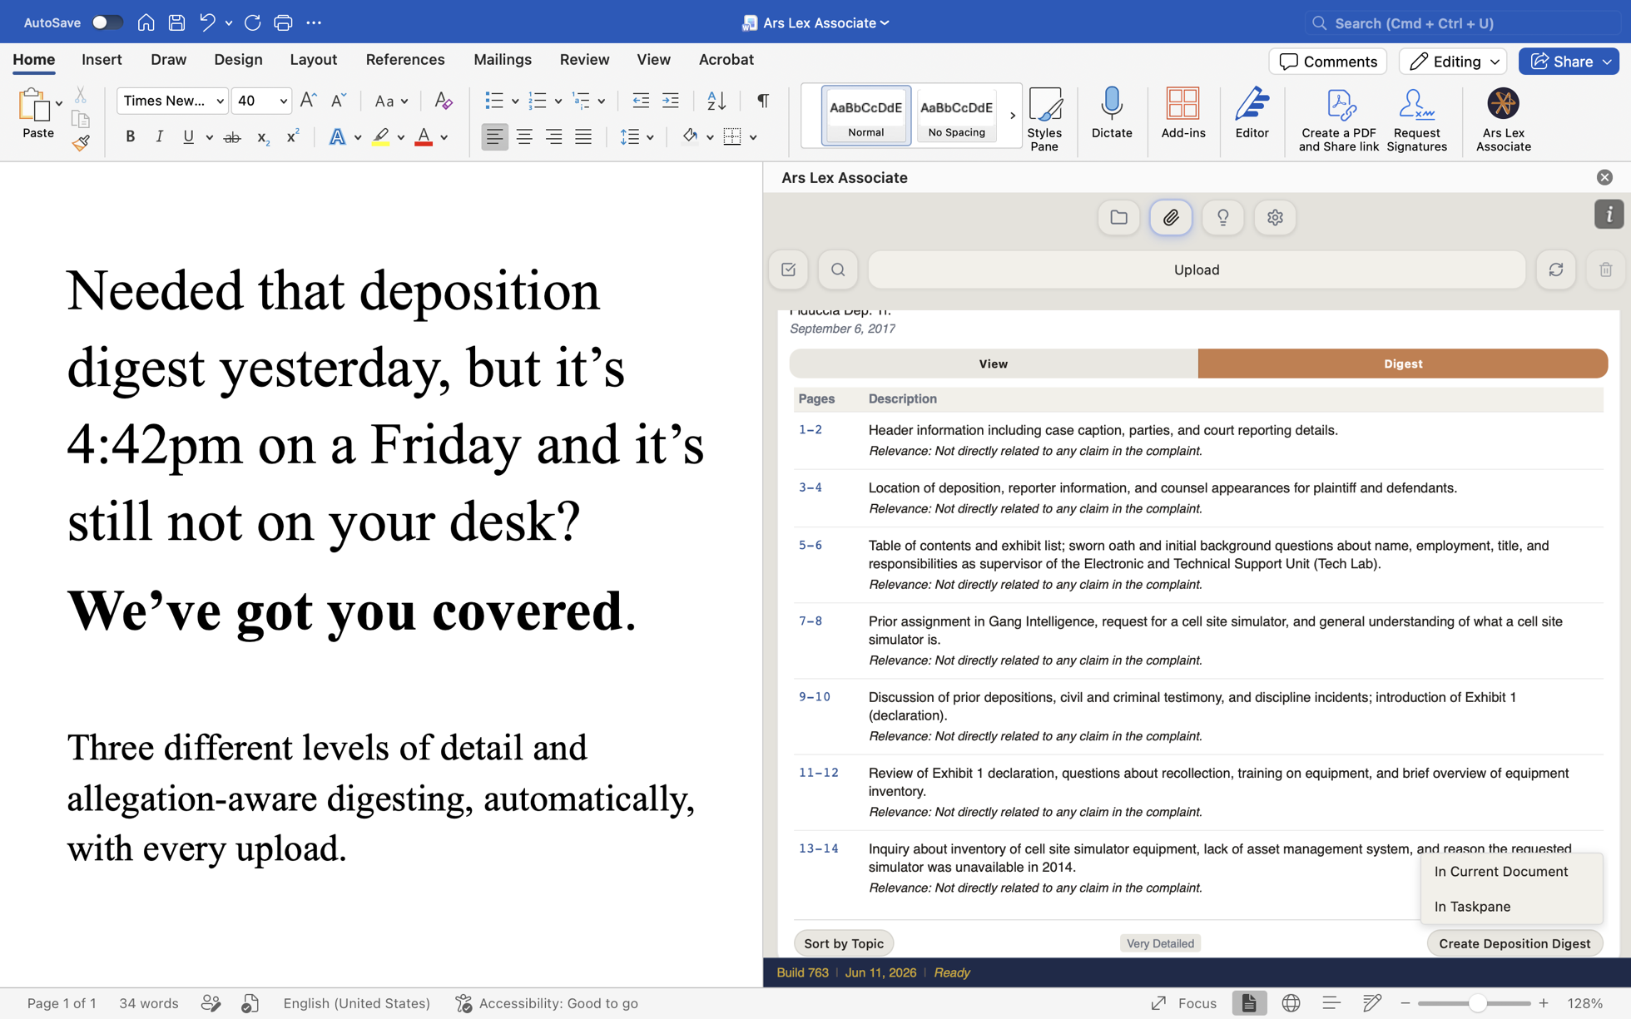Decrease the paragraph indent
This screenshot has height=1019, width=1631.
(641, 101)
